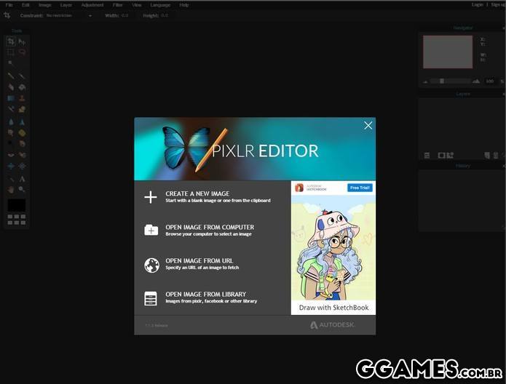Close the Pixlr Editor welcome dialog
The height and width of the screenshot is (384, 506).
[368, 126]
